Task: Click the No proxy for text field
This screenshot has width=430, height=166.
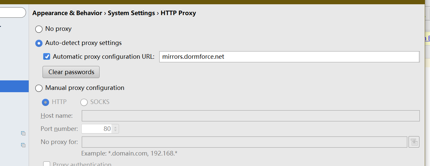Action: 244,142
